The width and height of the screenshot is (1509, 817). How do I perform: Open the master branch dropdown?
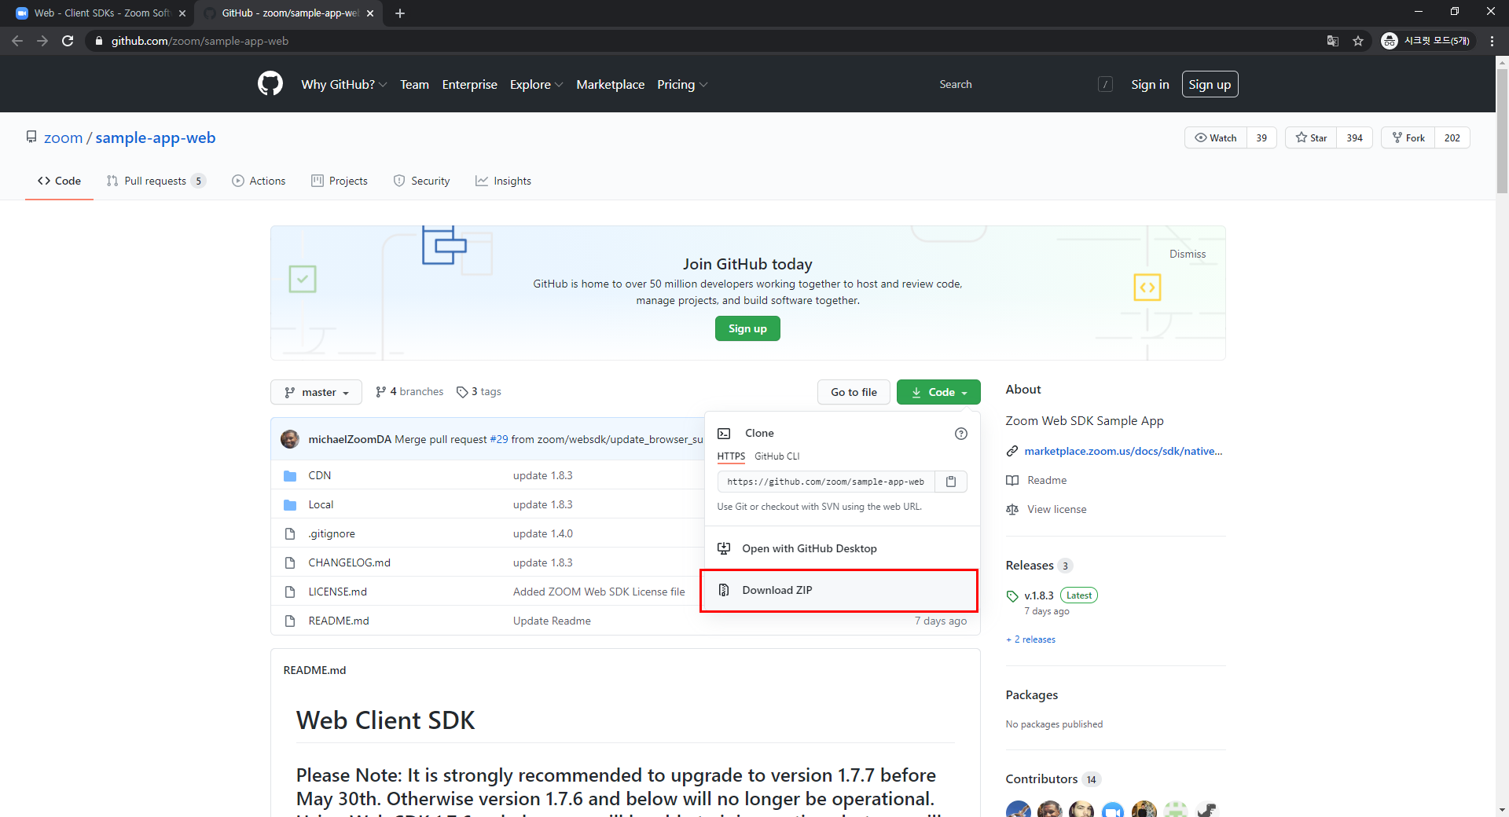(316, 392)
